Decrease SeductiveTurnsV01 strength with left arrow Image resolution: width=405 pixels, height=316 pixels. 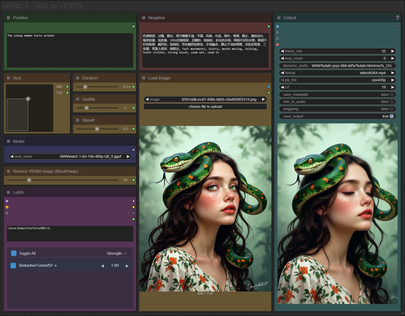tap(103, 266)
